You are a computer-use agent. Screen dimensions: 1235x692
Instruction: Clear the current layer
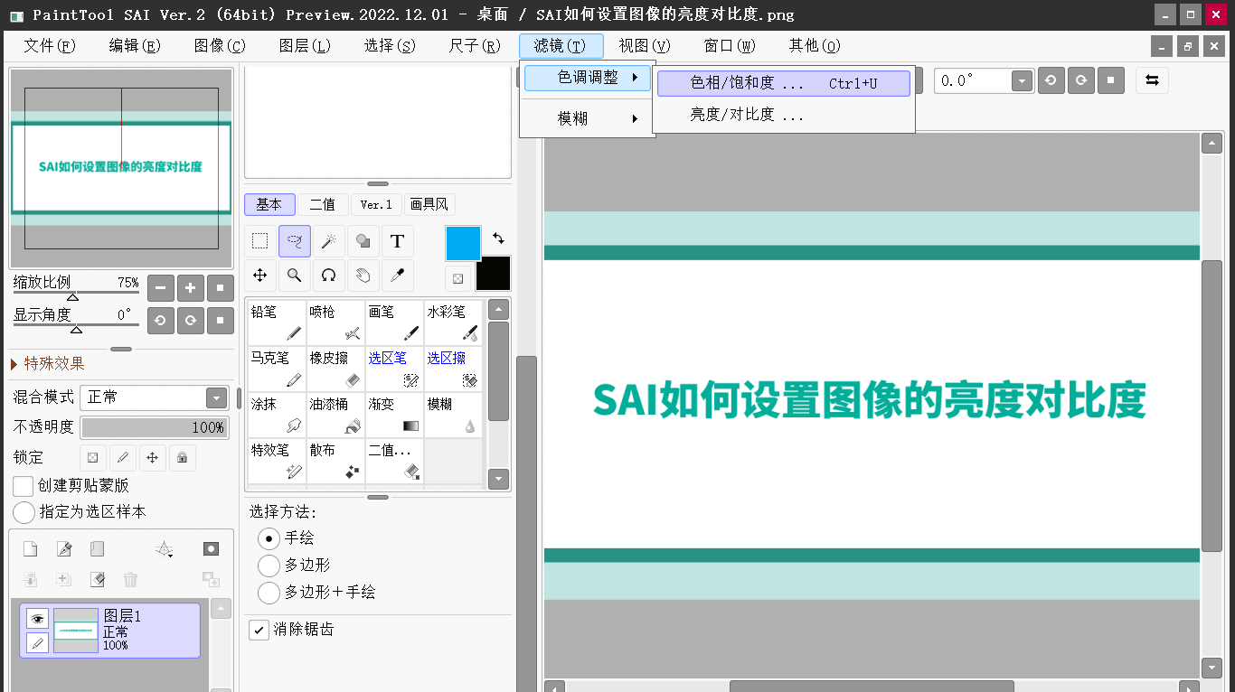tap(97, 579)
